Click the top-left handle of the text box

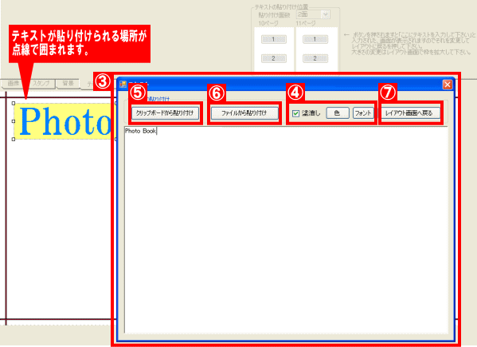pos(14,103)
